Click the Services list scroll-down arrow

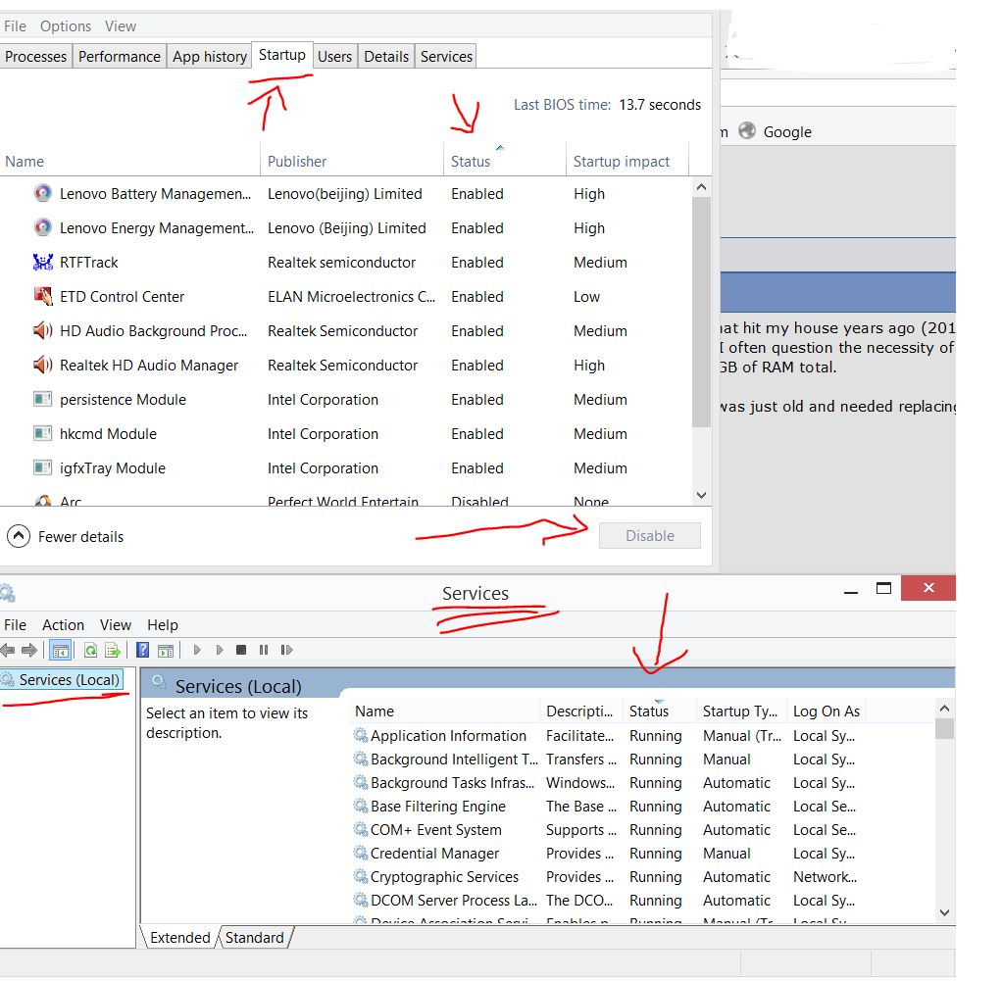944,912
